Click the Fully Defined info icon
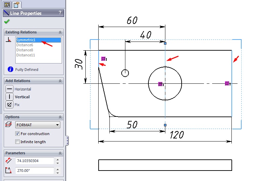Viewport: 266px width, 181px height. (x=11, y=69)
